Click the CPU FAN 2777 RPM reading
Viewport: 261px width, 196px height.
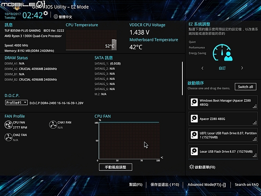[20, 128]
